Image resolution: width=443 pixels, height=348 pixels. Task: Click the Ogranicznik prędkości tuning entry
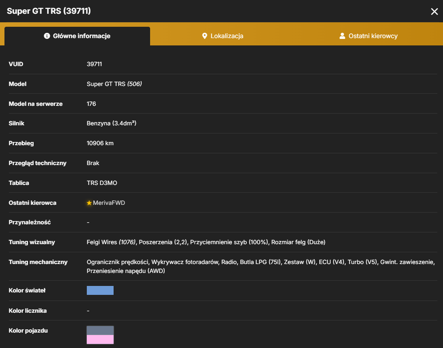point(117,262)
